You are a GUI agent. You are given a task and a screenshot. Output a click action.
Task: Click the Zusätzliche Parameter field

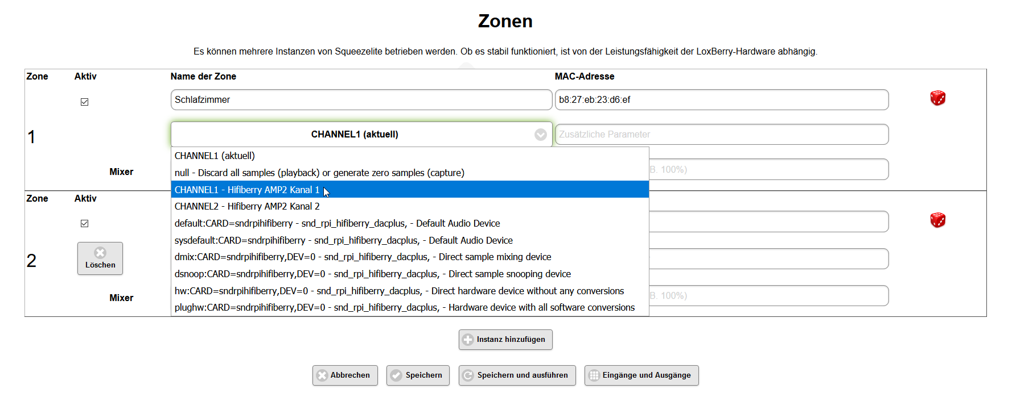coord(721,135)
